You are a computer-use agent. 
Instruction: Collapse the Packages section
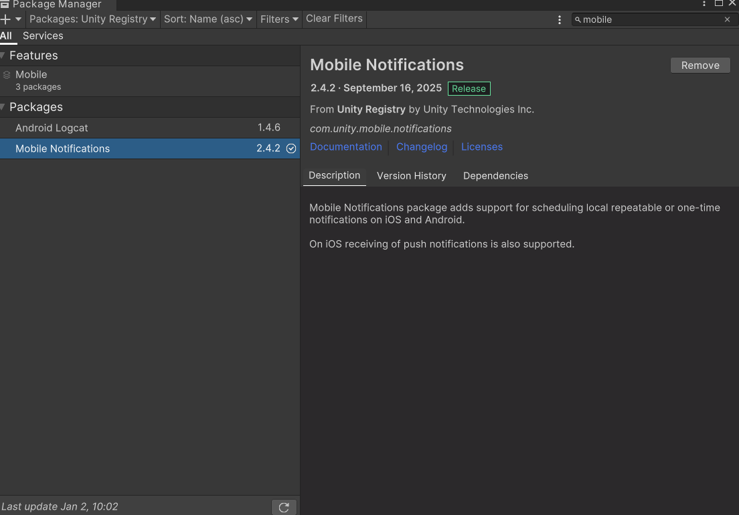pos(3,107)
